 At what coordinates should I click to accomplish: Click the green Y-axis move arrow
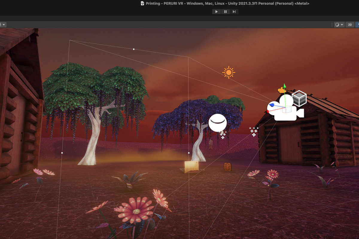click(285, 87)
